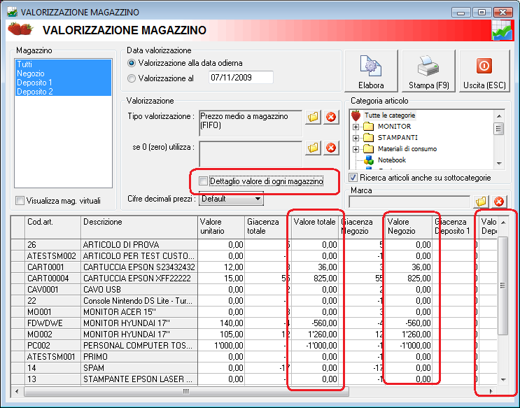Open folder picker for Tipo valorizzazione
The image size is (520, 408).
(313, 117)
